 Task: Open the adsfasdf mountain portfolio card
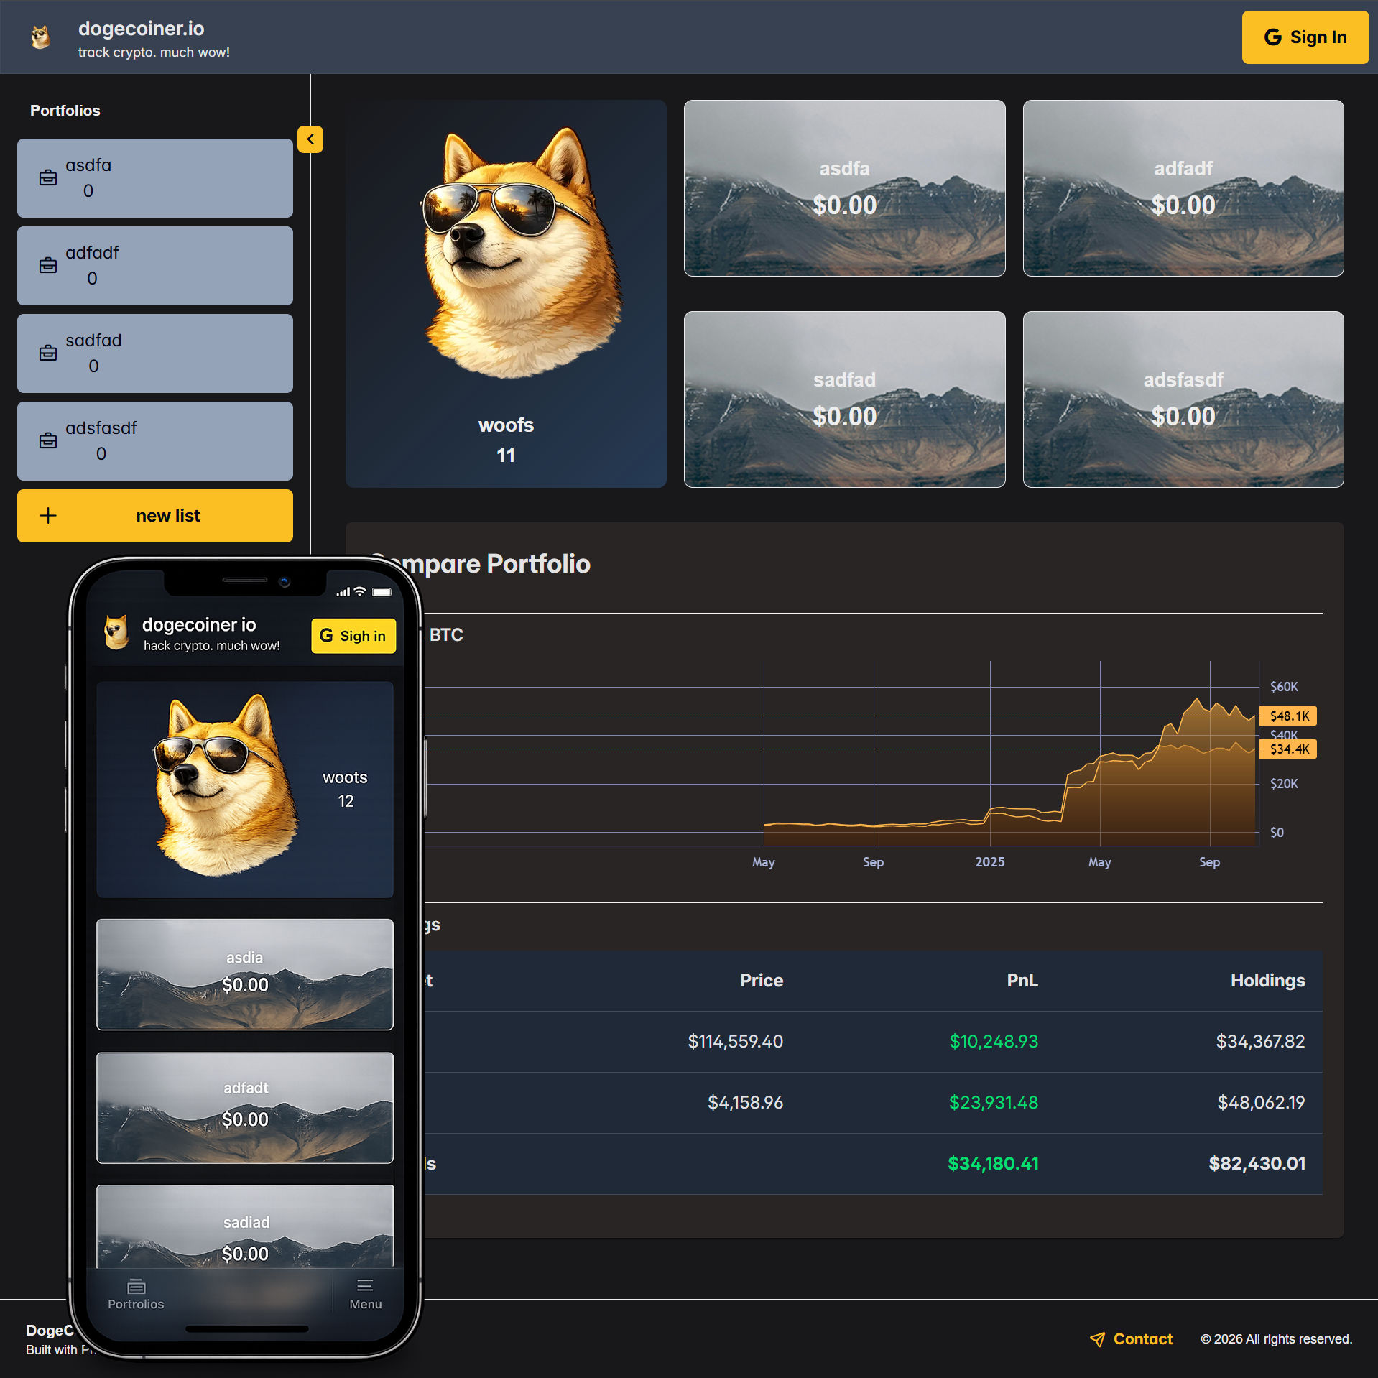1183,399
